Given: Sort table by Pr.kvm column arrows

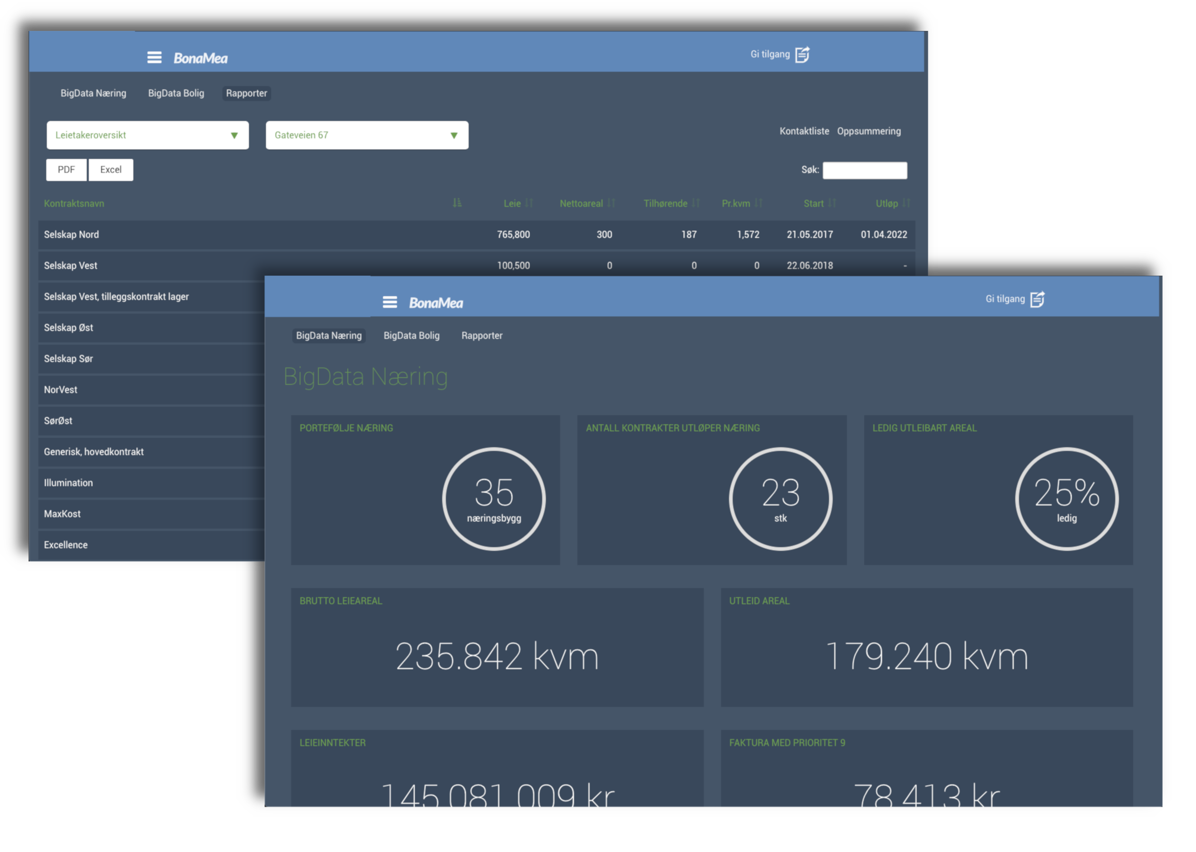Looking at the screenshot, I should click(758, 203).
